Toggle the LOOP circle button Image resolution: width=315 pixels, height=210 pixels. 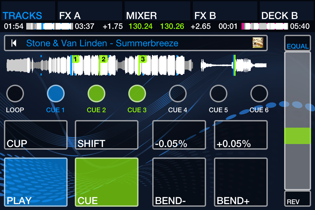(15, 94)
